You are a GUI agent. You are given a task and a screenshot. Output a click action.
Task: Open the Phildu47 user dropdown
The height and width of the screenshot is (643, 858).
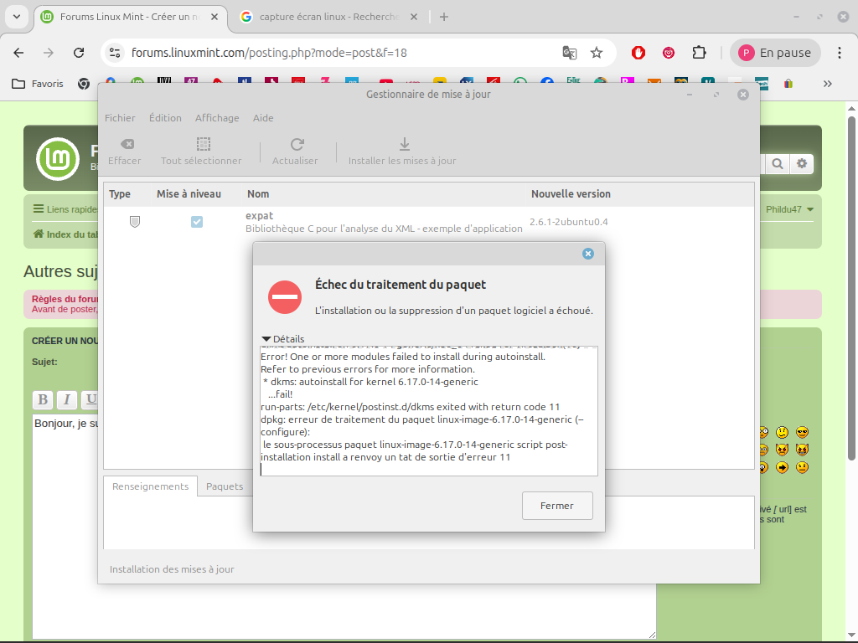[789, 209]
